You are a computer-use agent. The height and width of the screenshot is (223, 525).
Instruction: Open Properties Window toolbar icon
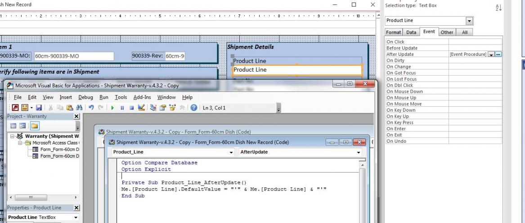tap(163, 108)
